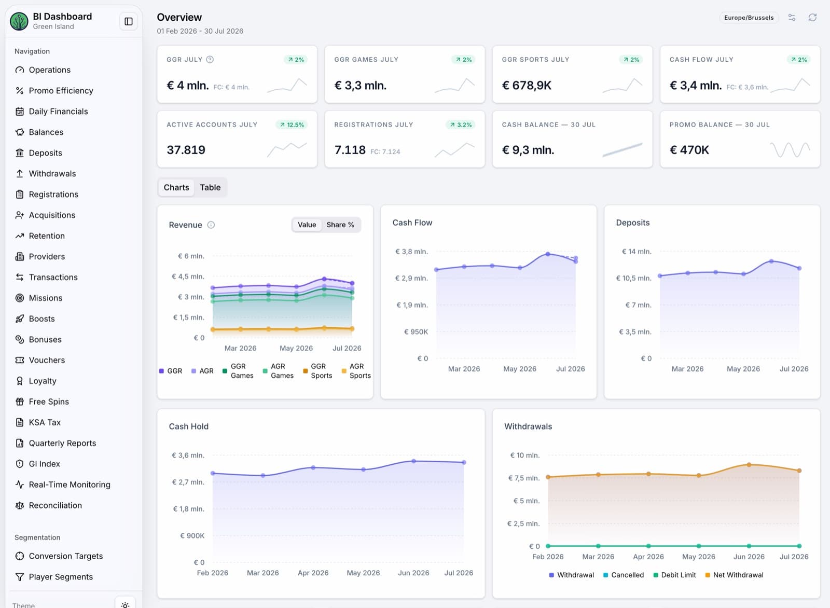This screenshot has height=608, width=830.
Task: Open the Registrations July card
Action: [x=405, y=139]
